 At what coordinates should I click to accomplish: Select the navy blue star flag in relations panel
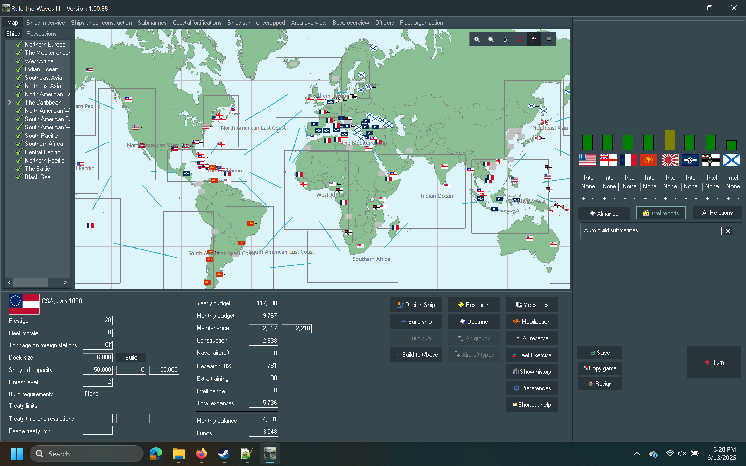pos(690,160)
